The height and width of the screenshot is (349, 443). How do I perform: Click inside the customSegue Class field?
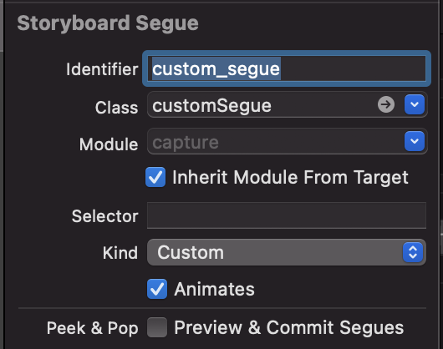click(262, 104)
